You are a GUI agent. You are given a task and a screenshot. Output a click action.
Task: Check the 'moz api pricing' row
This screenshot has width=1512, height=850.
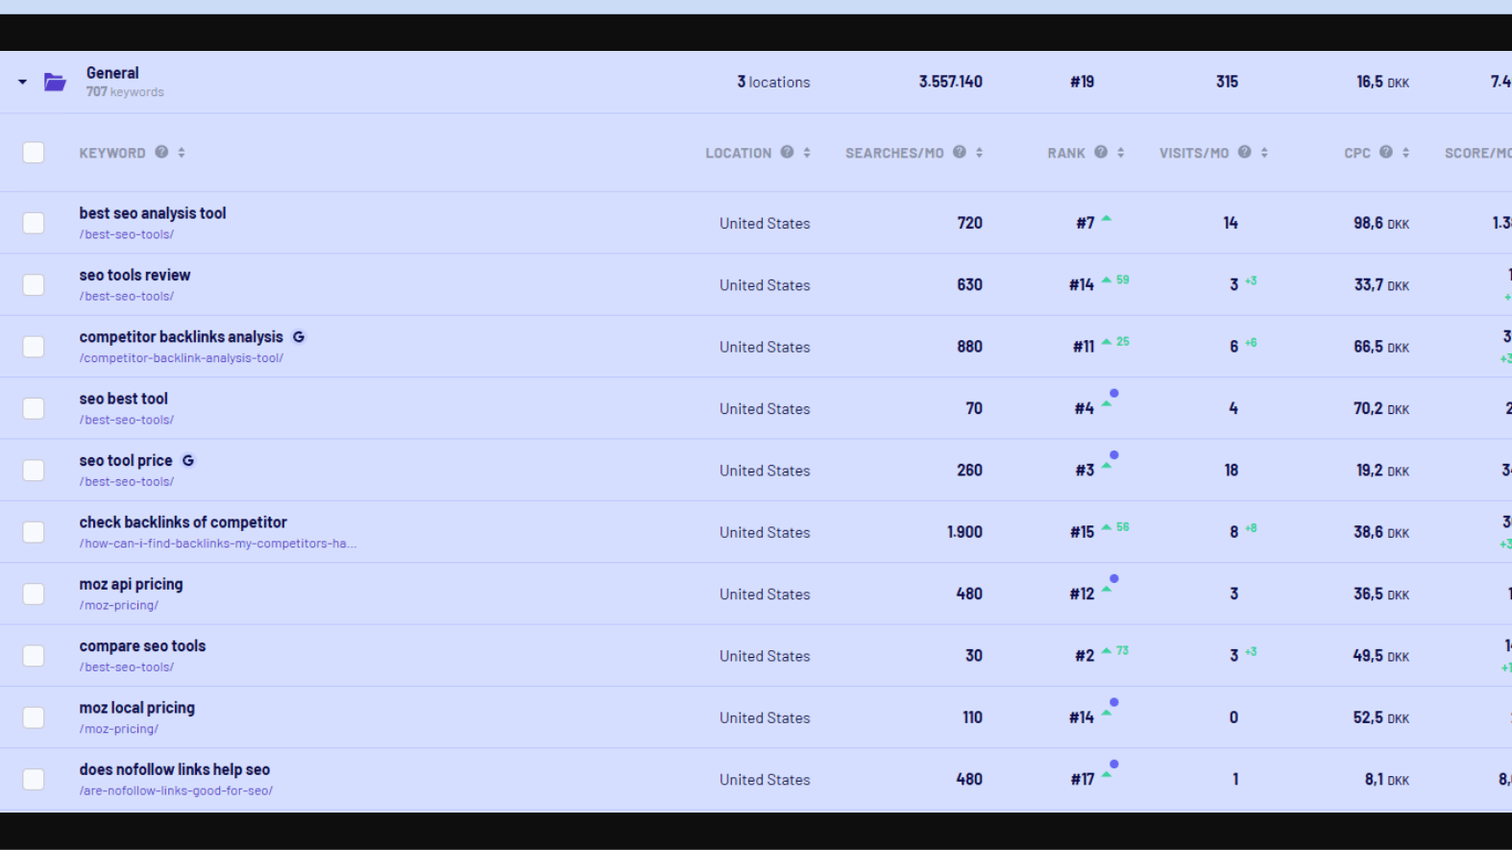click(x=34, y=594)
